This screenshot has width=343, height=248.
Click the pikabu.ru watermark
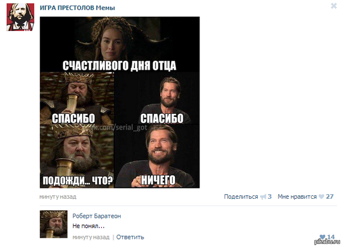click(x=327, y=242)
